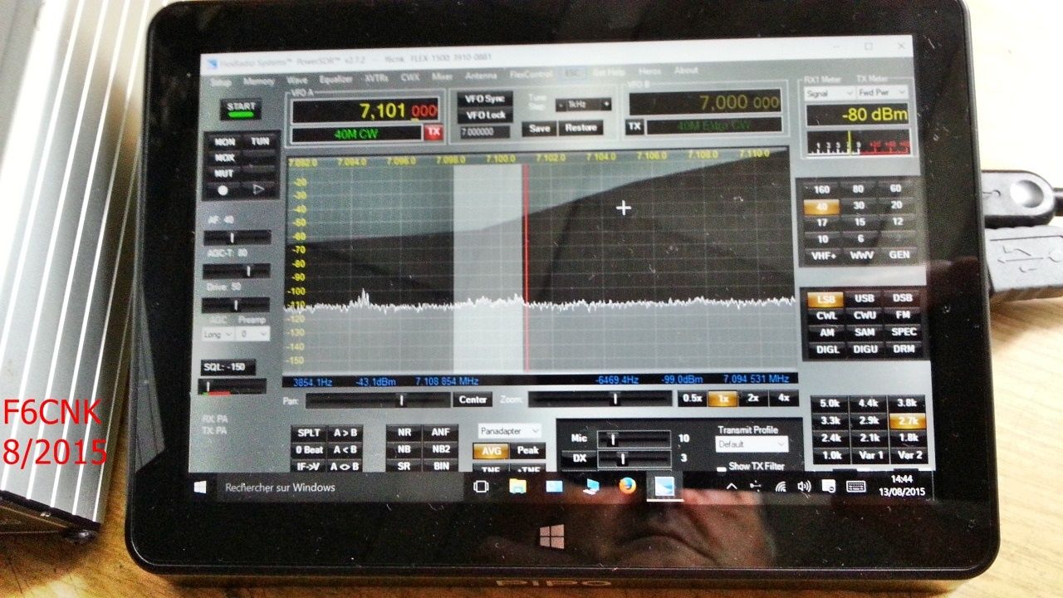Open AGC Long dropdown
The image size is (1063, 598).
pyautogui.click(x=217, y=334)
